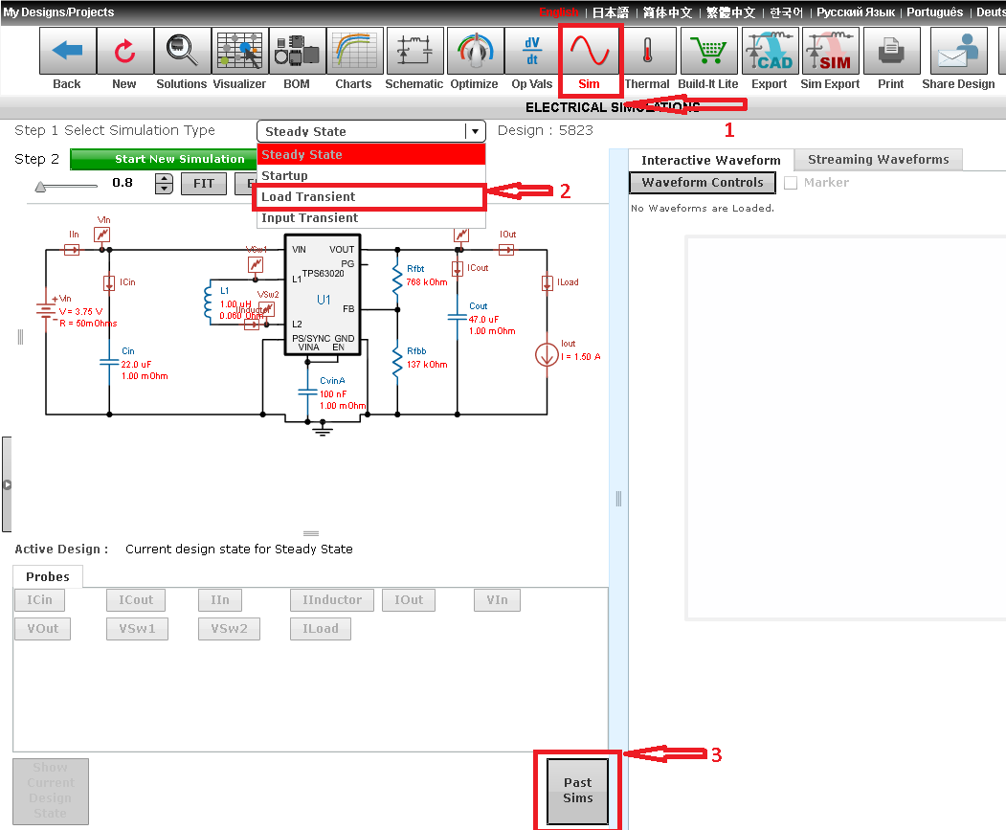
Task: Switch language to English
Action: [558, 12]
